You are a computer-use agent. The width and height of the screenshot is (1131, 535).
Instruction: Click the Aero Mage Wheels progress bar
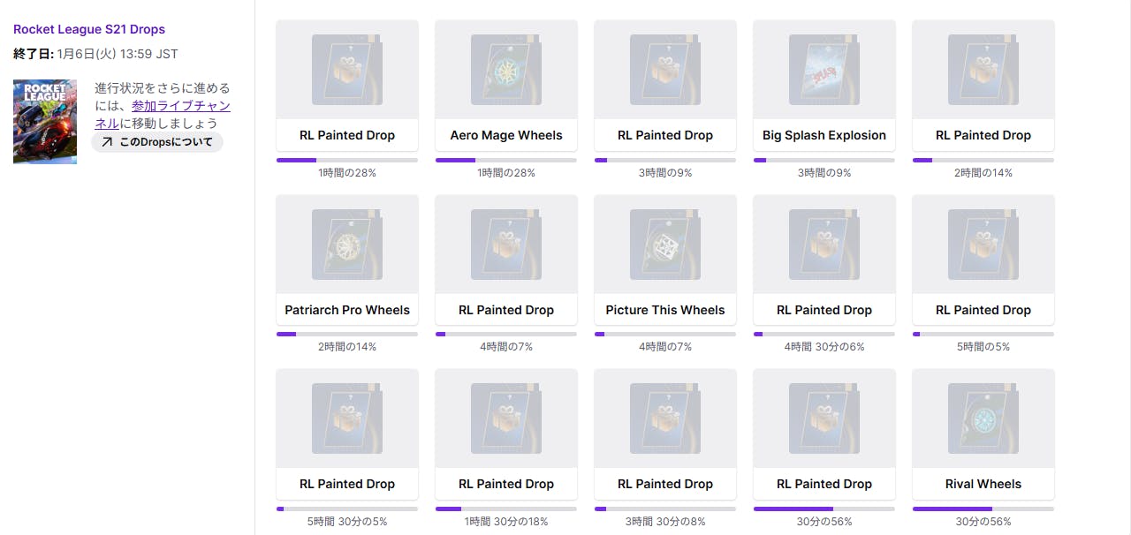point(506,160)
